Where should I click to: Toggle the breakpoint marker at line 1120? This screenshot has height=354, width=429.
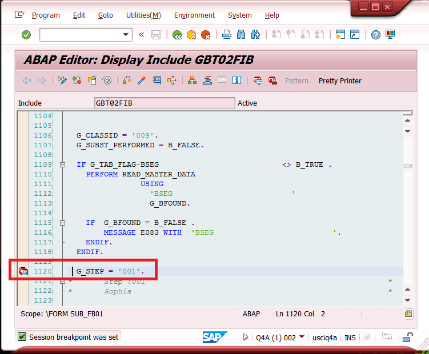(23, 271)
